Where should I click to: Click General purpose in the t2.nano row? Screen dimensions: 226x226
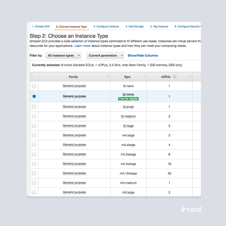(x=74, y=86)
